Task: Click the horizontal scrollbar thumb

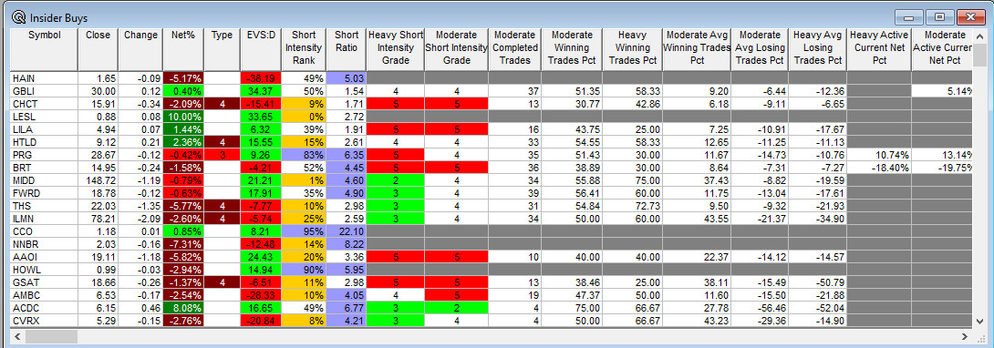Action: pos(51,336)
